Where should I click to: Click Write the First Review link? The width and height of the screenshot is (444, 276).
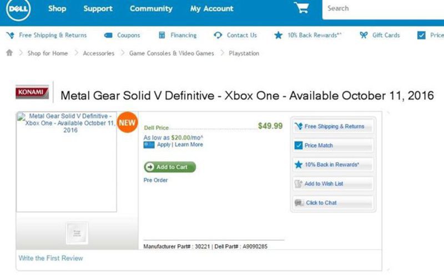(51, 258)
